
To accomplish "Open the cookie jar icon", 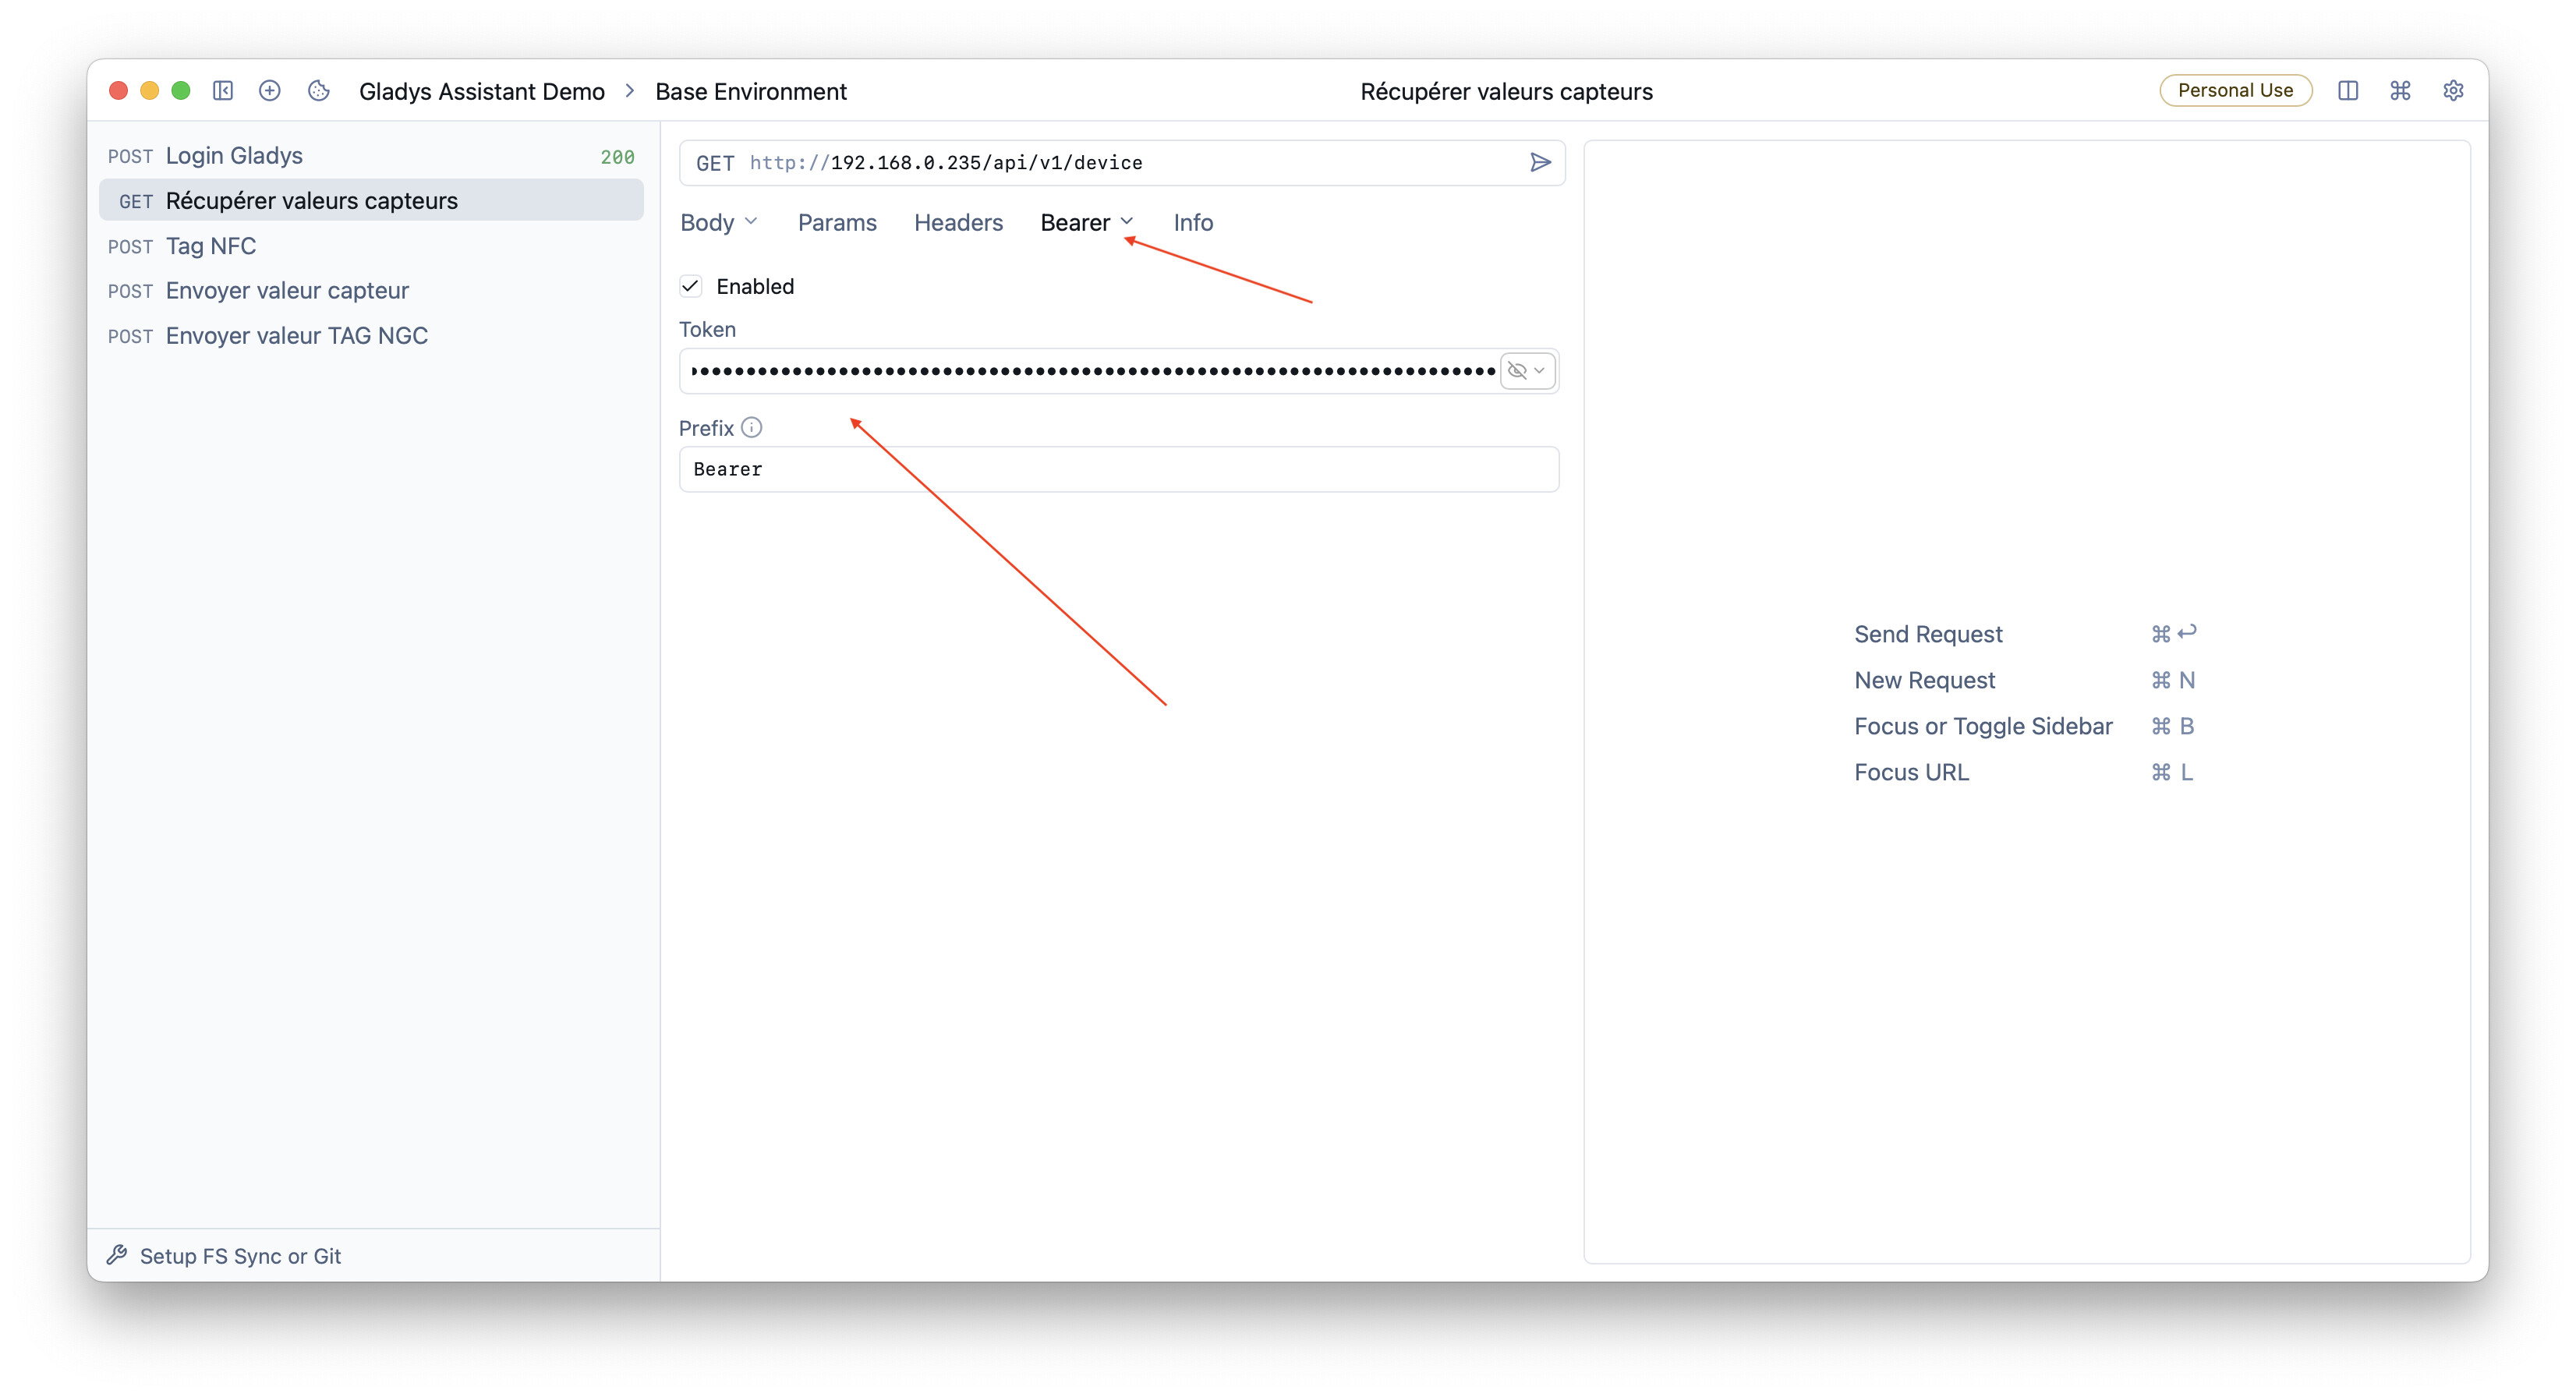I will click(319, 91).
